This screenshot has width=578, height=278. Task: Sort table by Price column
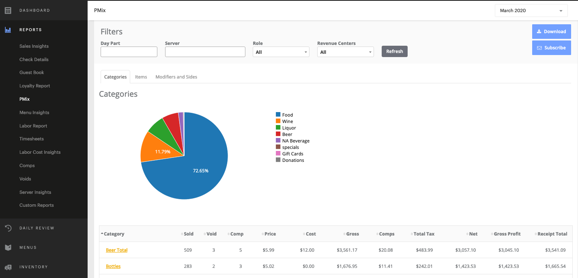(270, 234)
